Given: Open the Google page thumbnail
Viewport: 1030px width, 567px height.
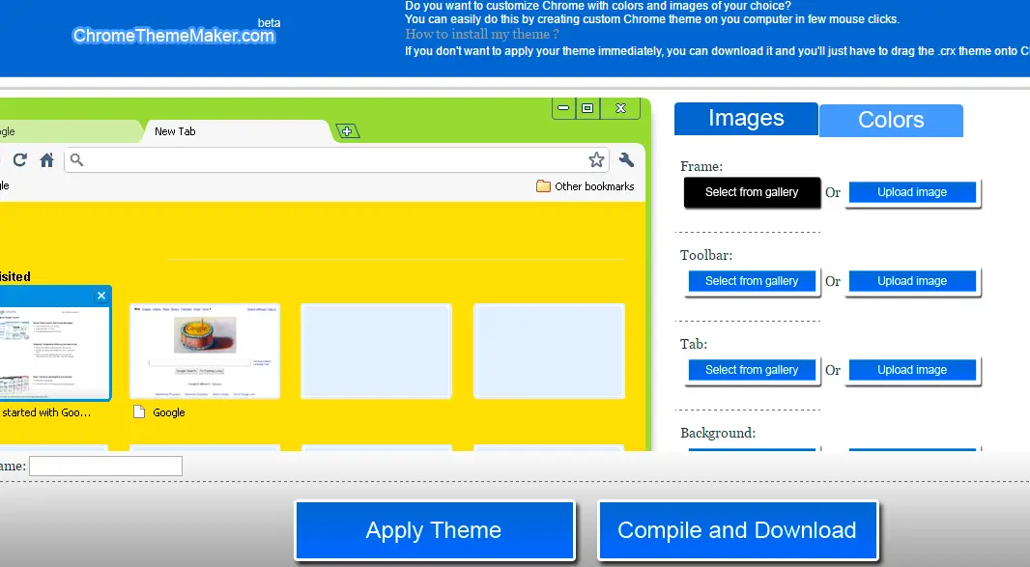Looking at the screenshot, I should tap(205, 351).
